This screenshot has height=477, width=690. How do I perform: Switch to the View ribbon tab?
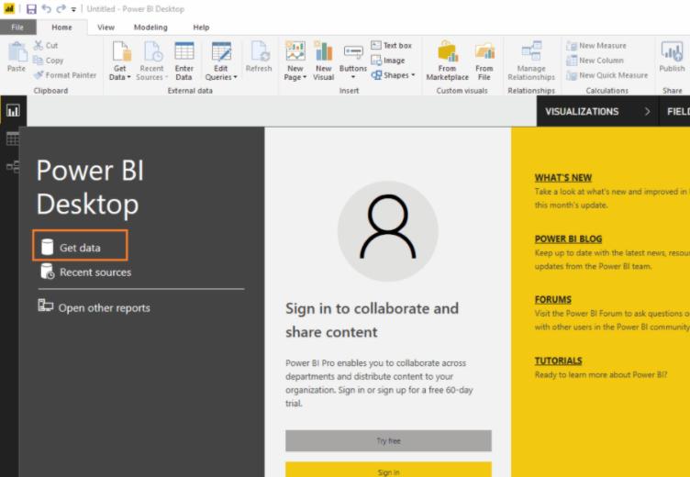click(106, 28)
